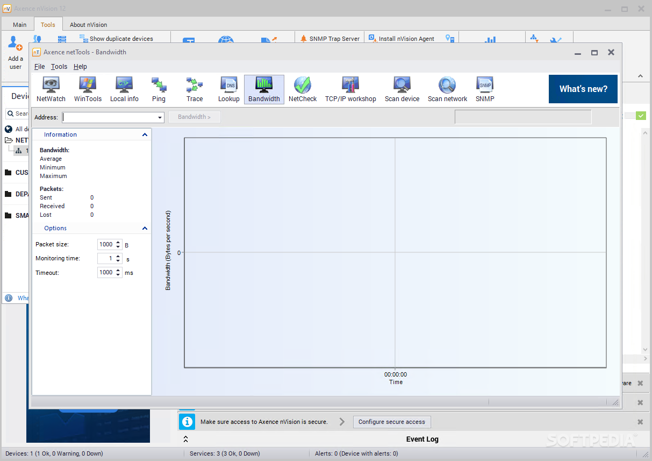Screen dimensions: 652x461
Task: Collapse the Information section
Action: click(145, 134)
